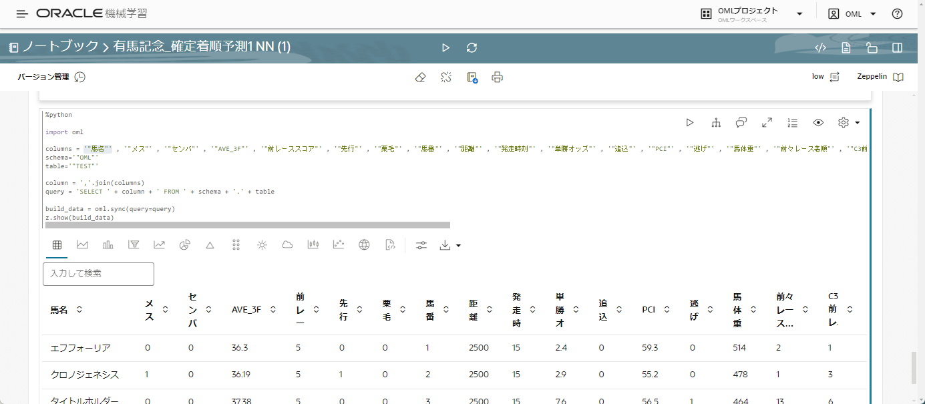Viewport: 925px width, 404px height.
Task: Toggle paragraph visibility with the eye icon
Action: [x=818, y=122]
